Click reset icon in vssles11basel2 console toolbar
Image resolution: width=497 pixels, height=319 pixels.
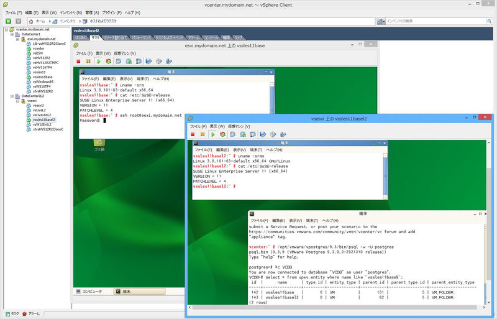point(222,134)
